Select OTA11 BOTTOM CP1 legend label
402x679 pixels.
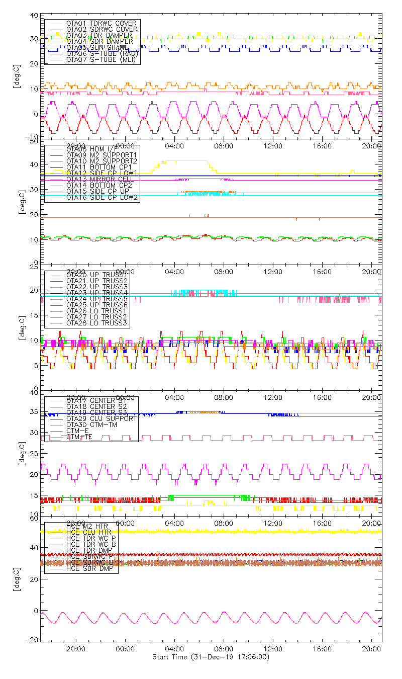[x=95, y=167]
